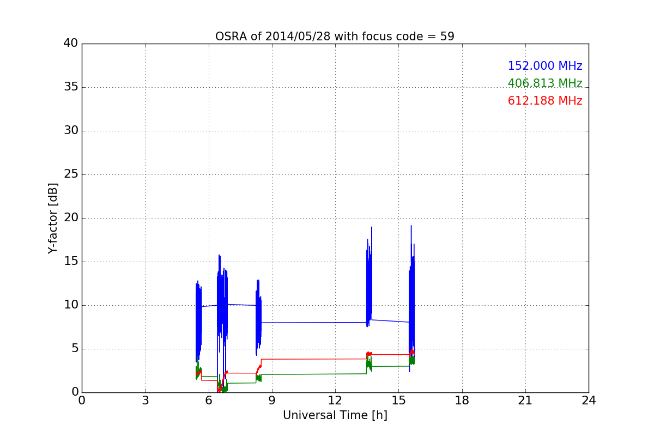Click the y-axis tick label 25

[x=71, y=174]
